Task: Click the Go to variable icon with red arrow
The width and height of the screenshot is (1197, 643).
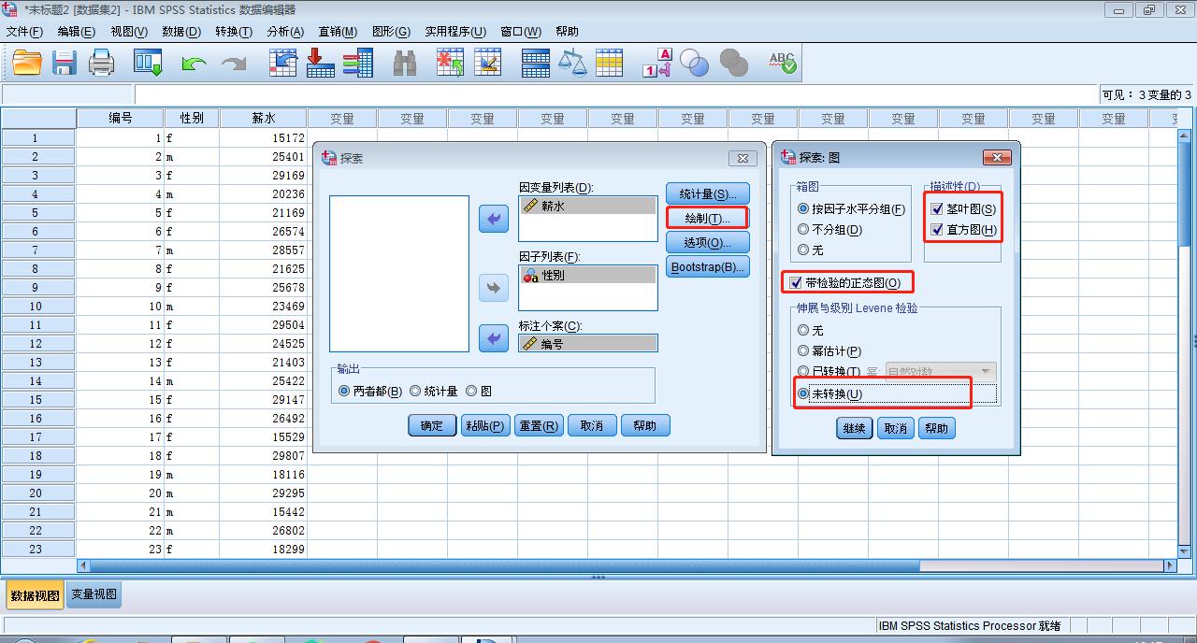Action: [x=320, y=63]
